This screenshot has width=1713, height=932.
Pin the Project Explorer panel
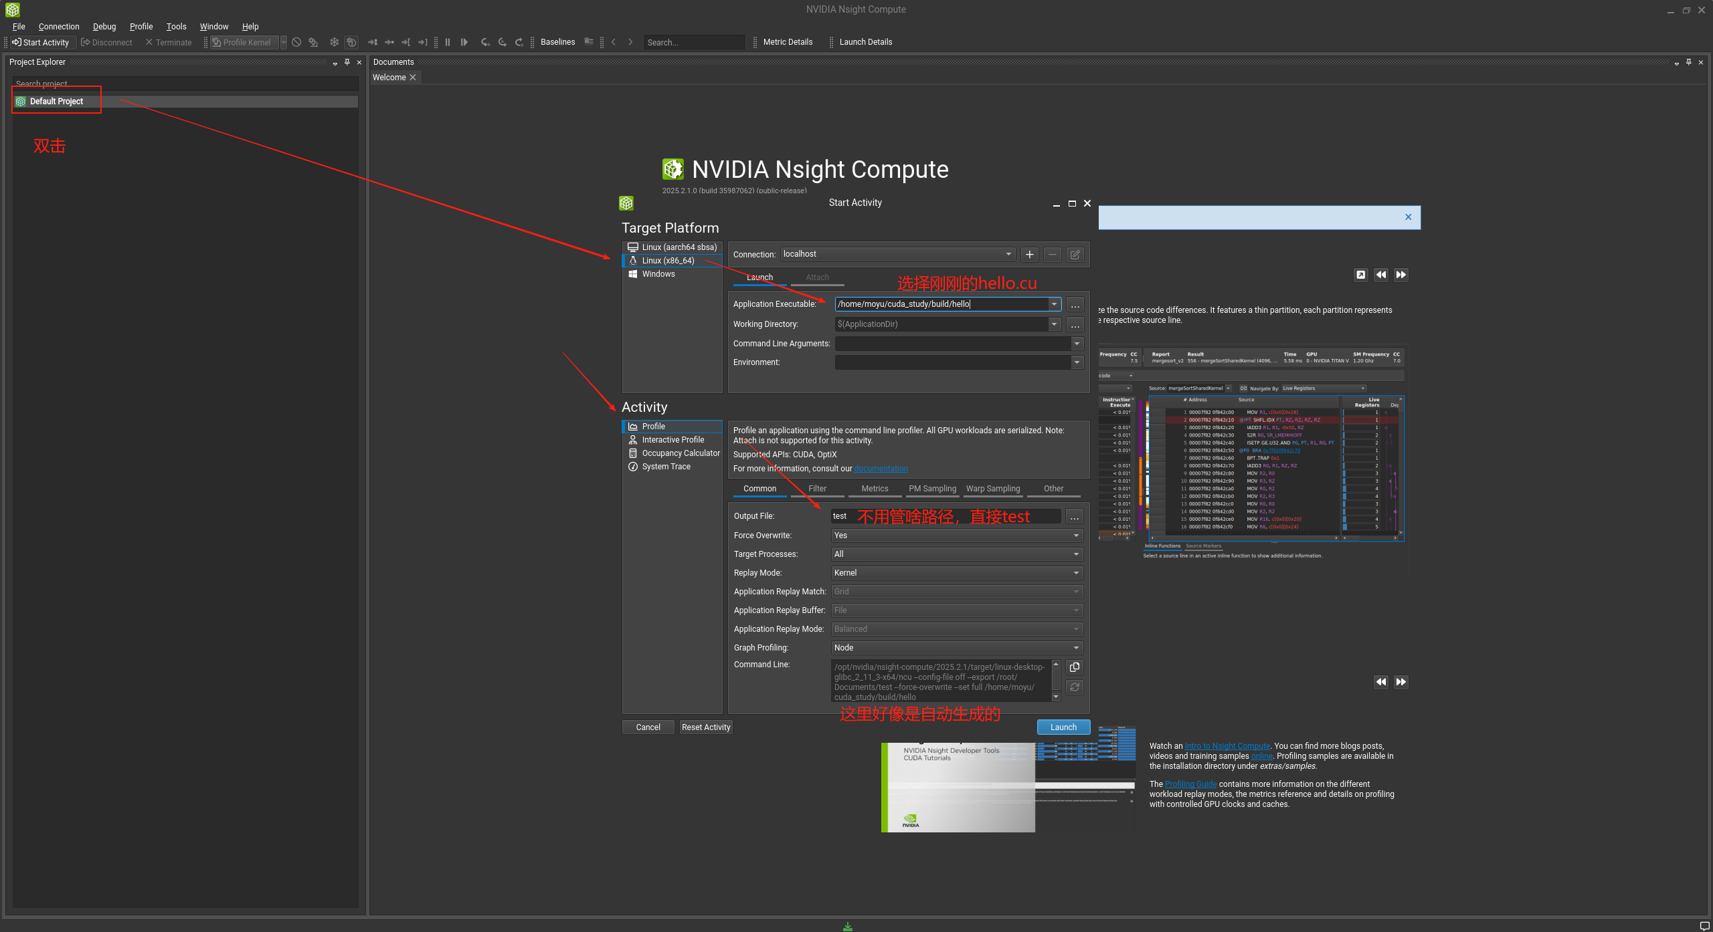(347, 62)
